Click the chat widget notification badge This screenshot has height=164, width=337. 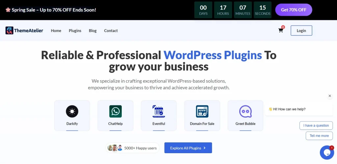coord(332,148)
